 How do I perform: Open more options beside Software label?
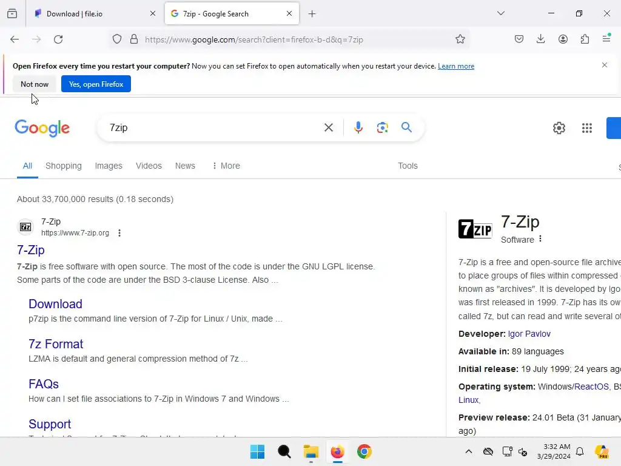pyautogui.click(x=540, y=239)
